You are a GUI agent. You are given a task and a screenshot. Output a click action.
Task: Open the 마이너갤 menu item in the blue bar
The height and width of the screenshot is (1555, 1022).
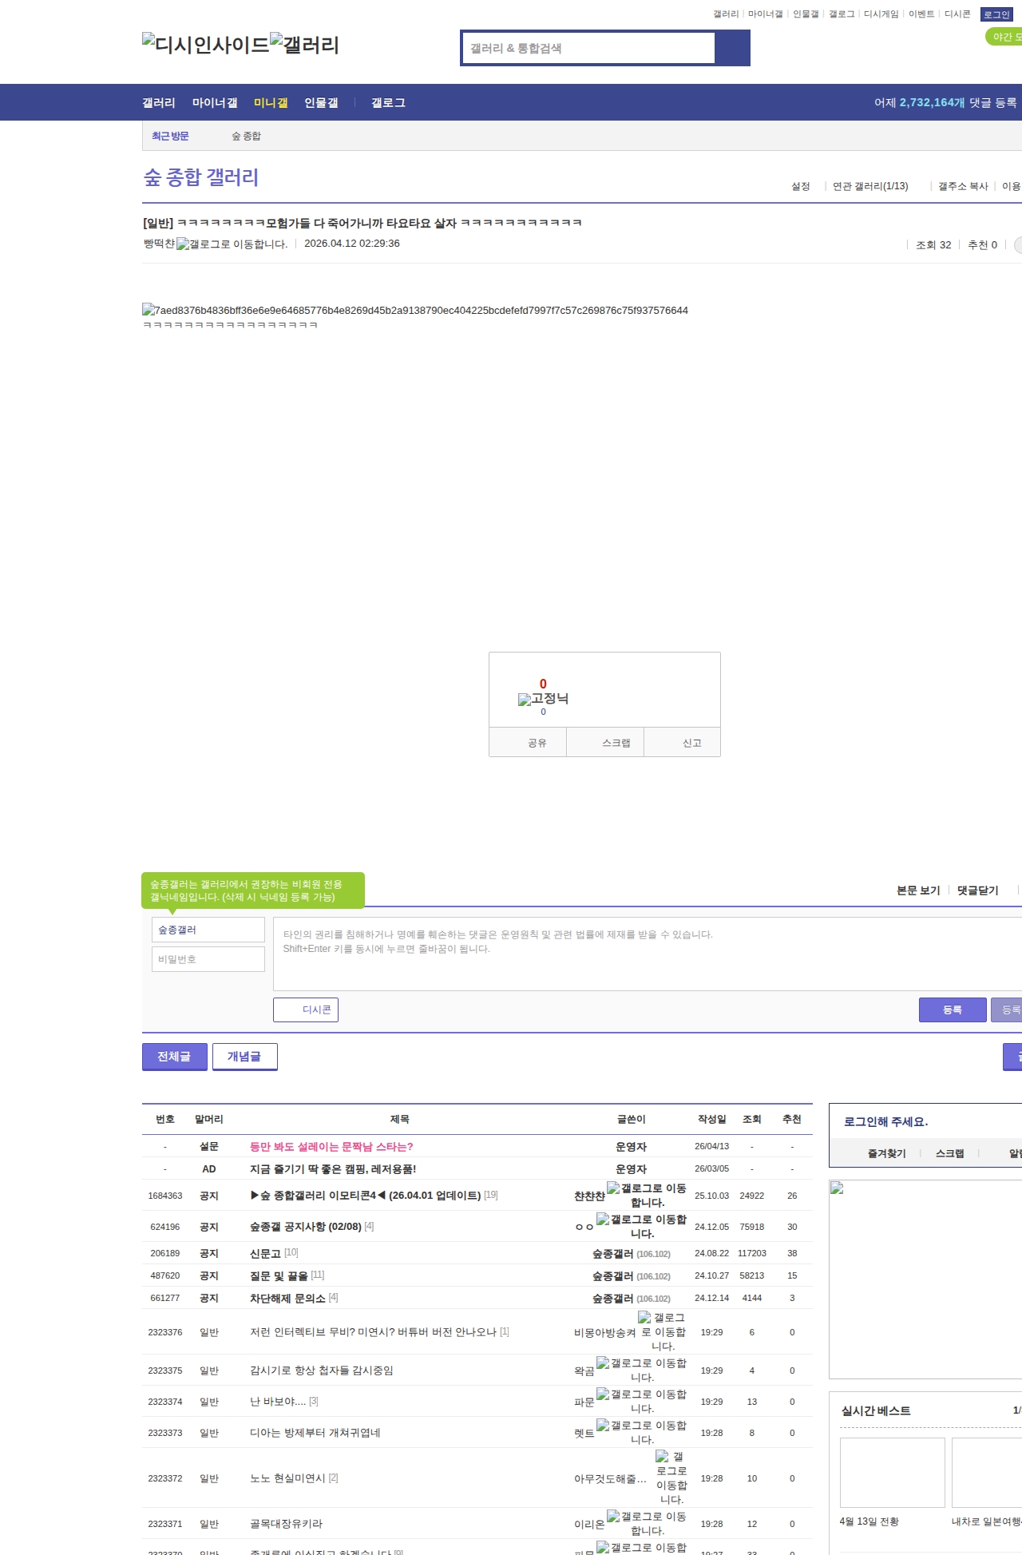coord(215,103)
